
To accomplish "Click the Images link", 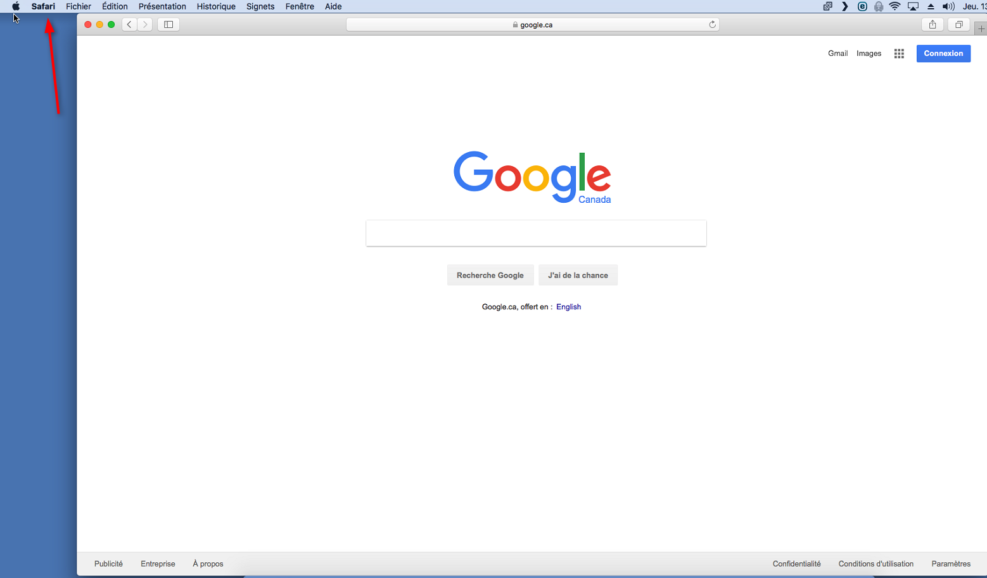I will pos(869,53).
